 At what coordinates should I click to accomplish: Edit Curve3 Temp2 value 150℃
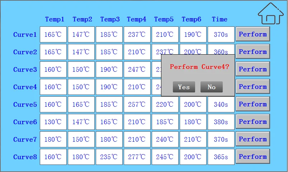81,70
